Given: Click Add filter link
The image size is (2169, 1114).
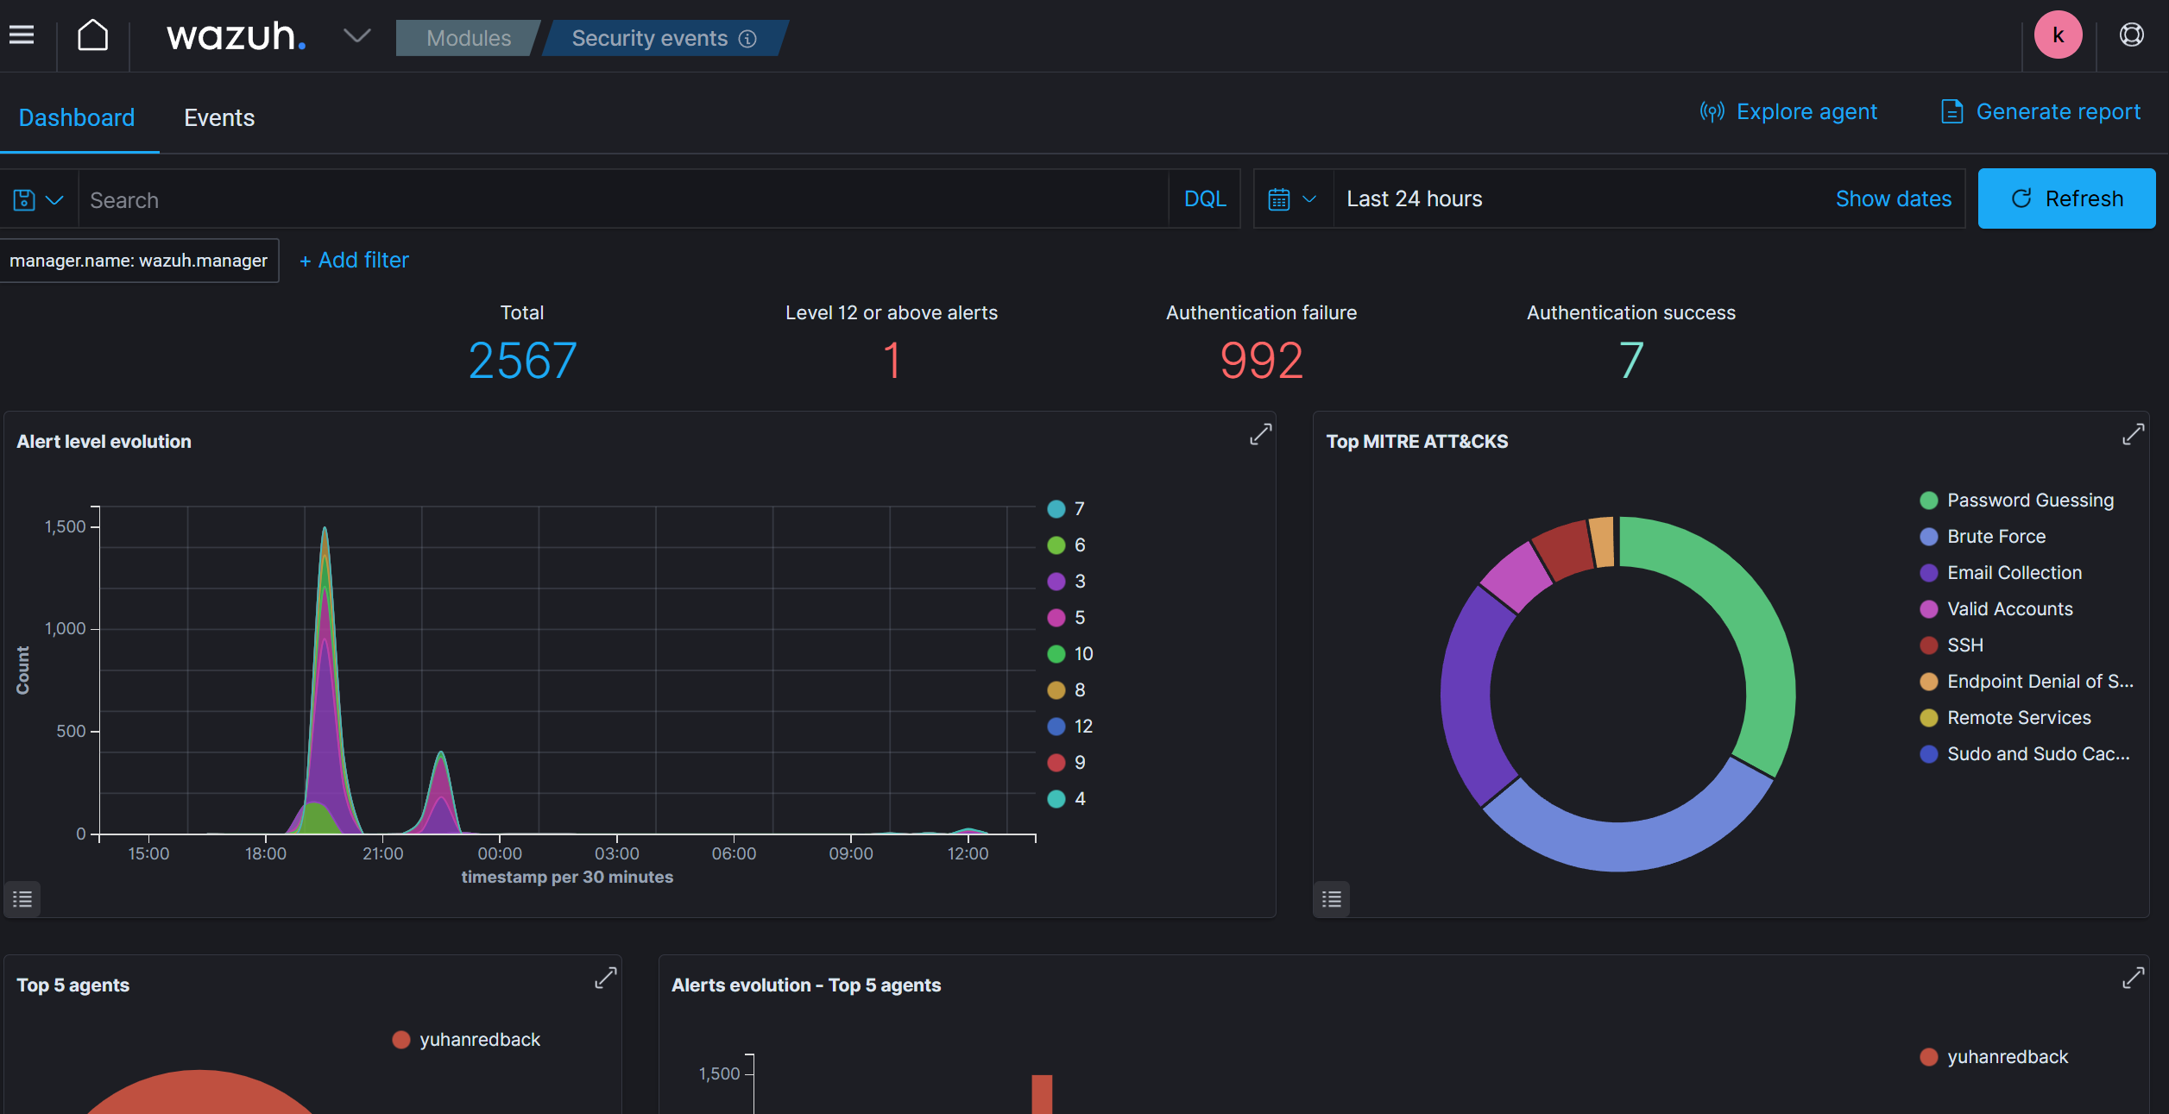Looking at the screenshot, I should (354, 261).
